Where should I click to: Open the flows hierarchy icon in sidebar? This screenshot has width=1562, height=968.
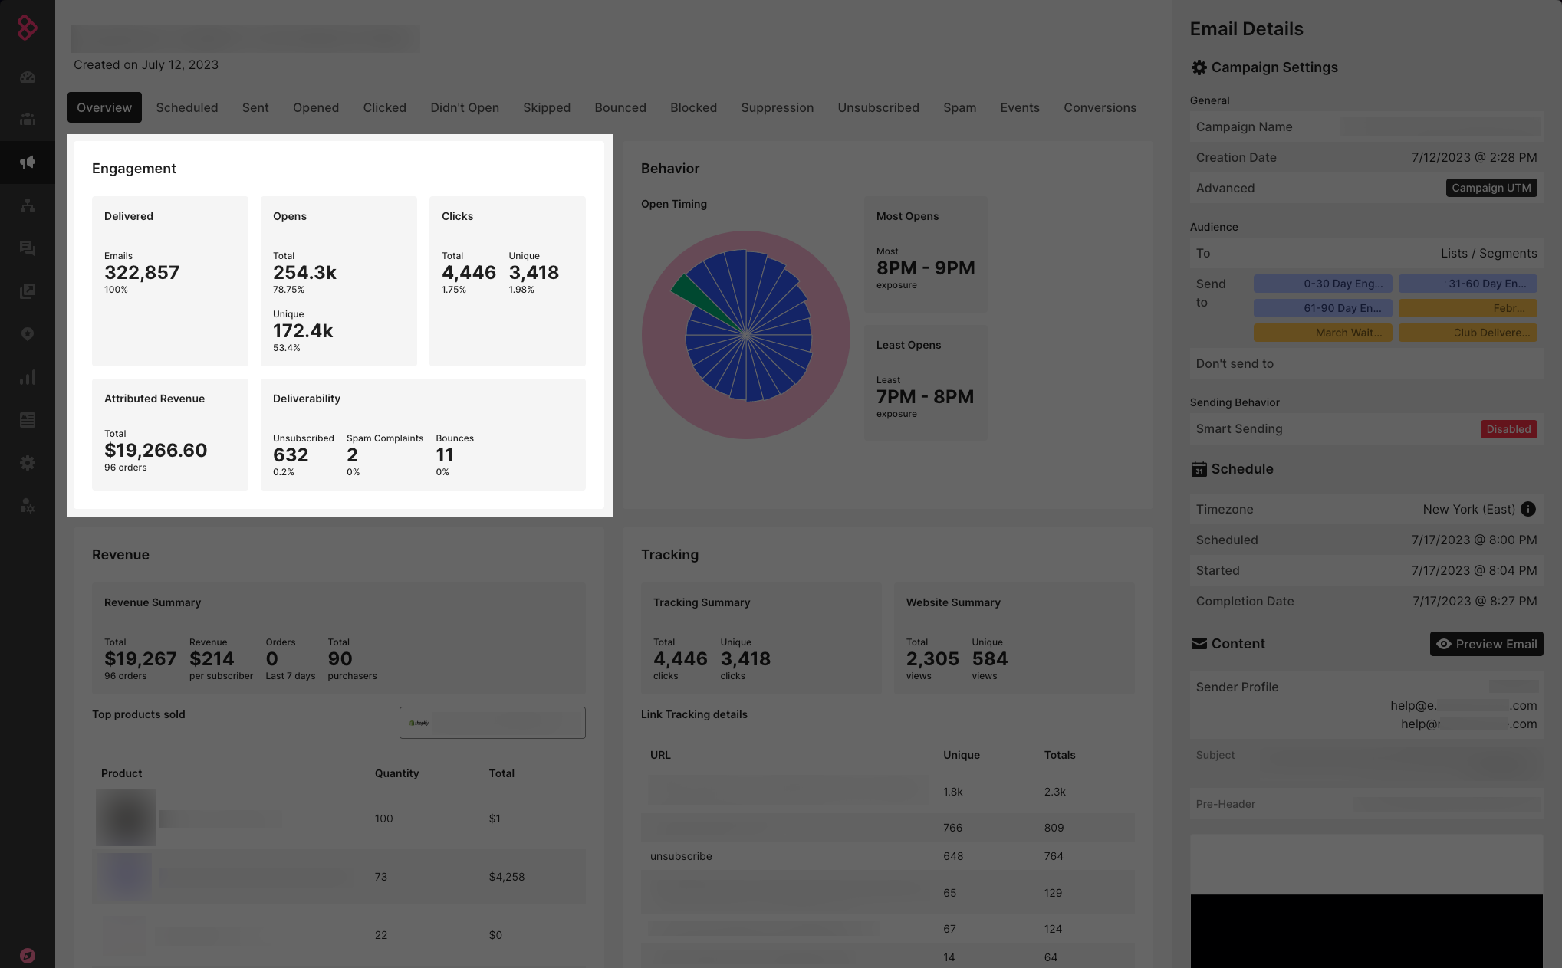point(28,205)
